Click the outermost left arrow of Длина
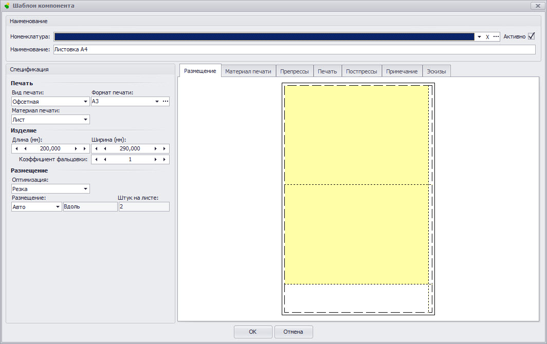Image resolution: width=547 pixels, height=344 pixels. [16, 148]
